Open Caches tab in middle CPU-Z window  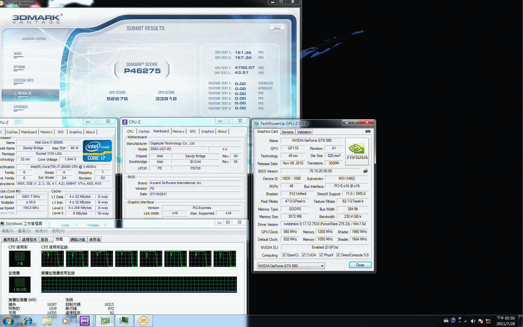[144, 131]
